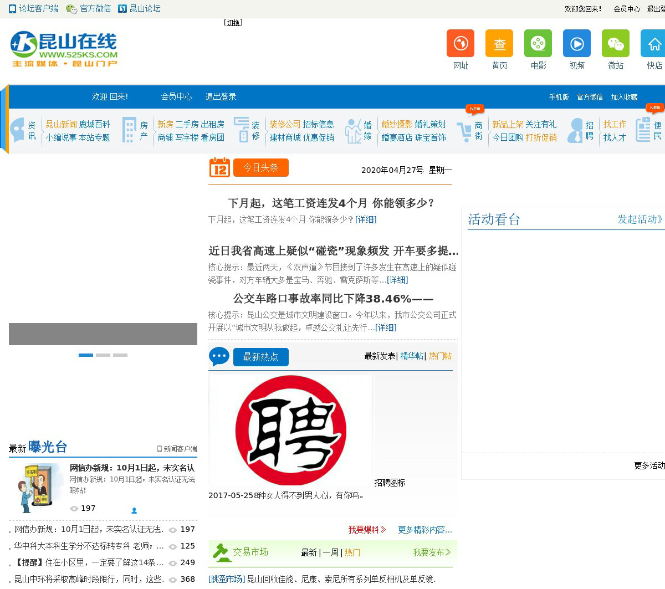Open headline 下月起，这笔工资连发4个月

tap(331, 203)
